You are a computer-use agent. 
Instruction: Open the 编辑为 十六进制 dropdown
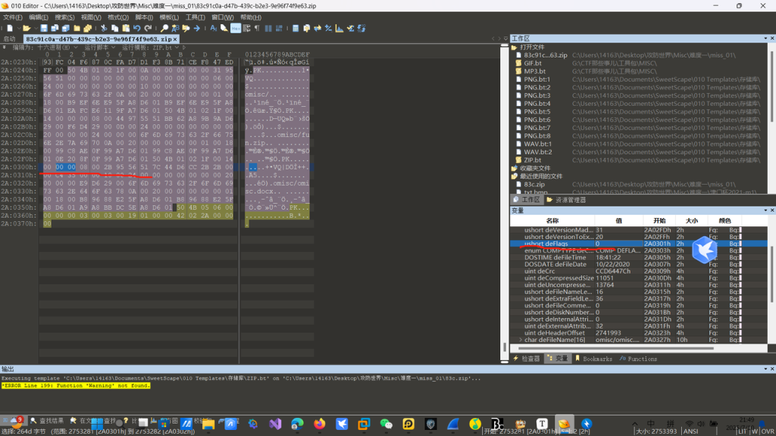pos(44,47)
